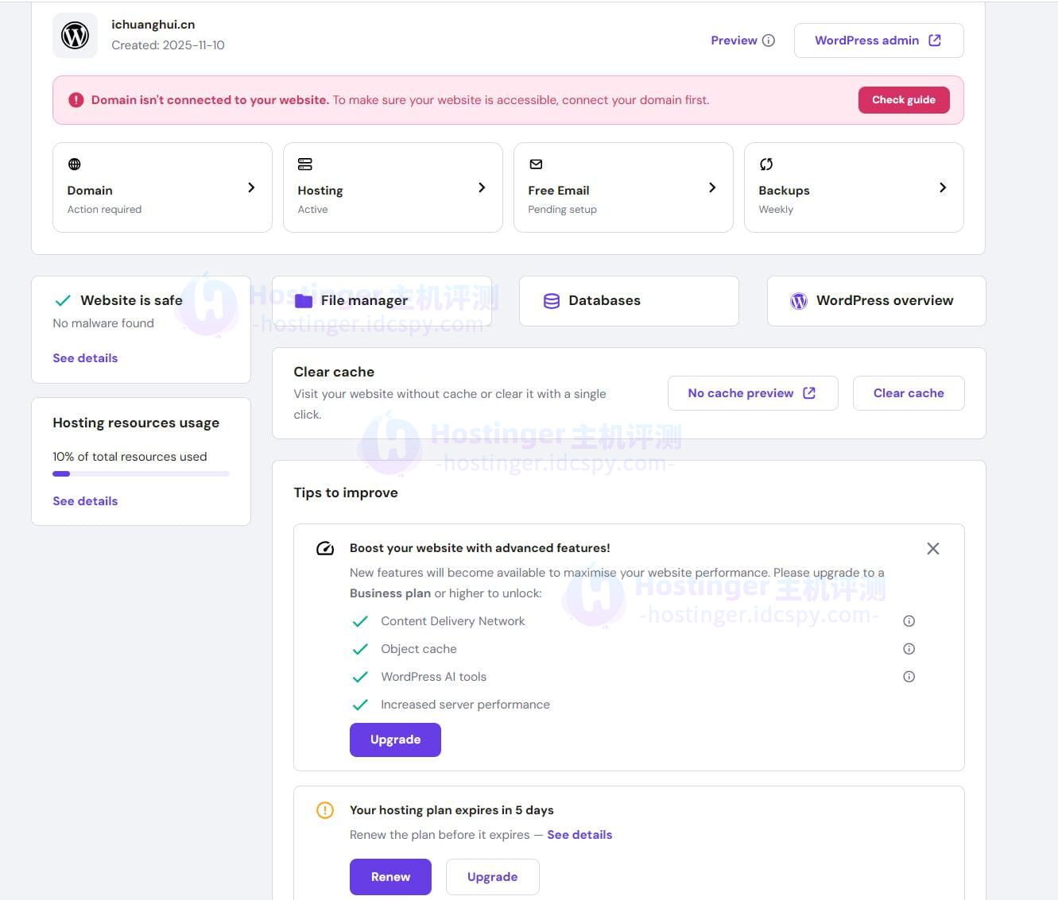Image resolution: width=1058 pixels, height=900 pixels.
Task: Click the Domain globe icon
Action: click(x=75, y=164)
